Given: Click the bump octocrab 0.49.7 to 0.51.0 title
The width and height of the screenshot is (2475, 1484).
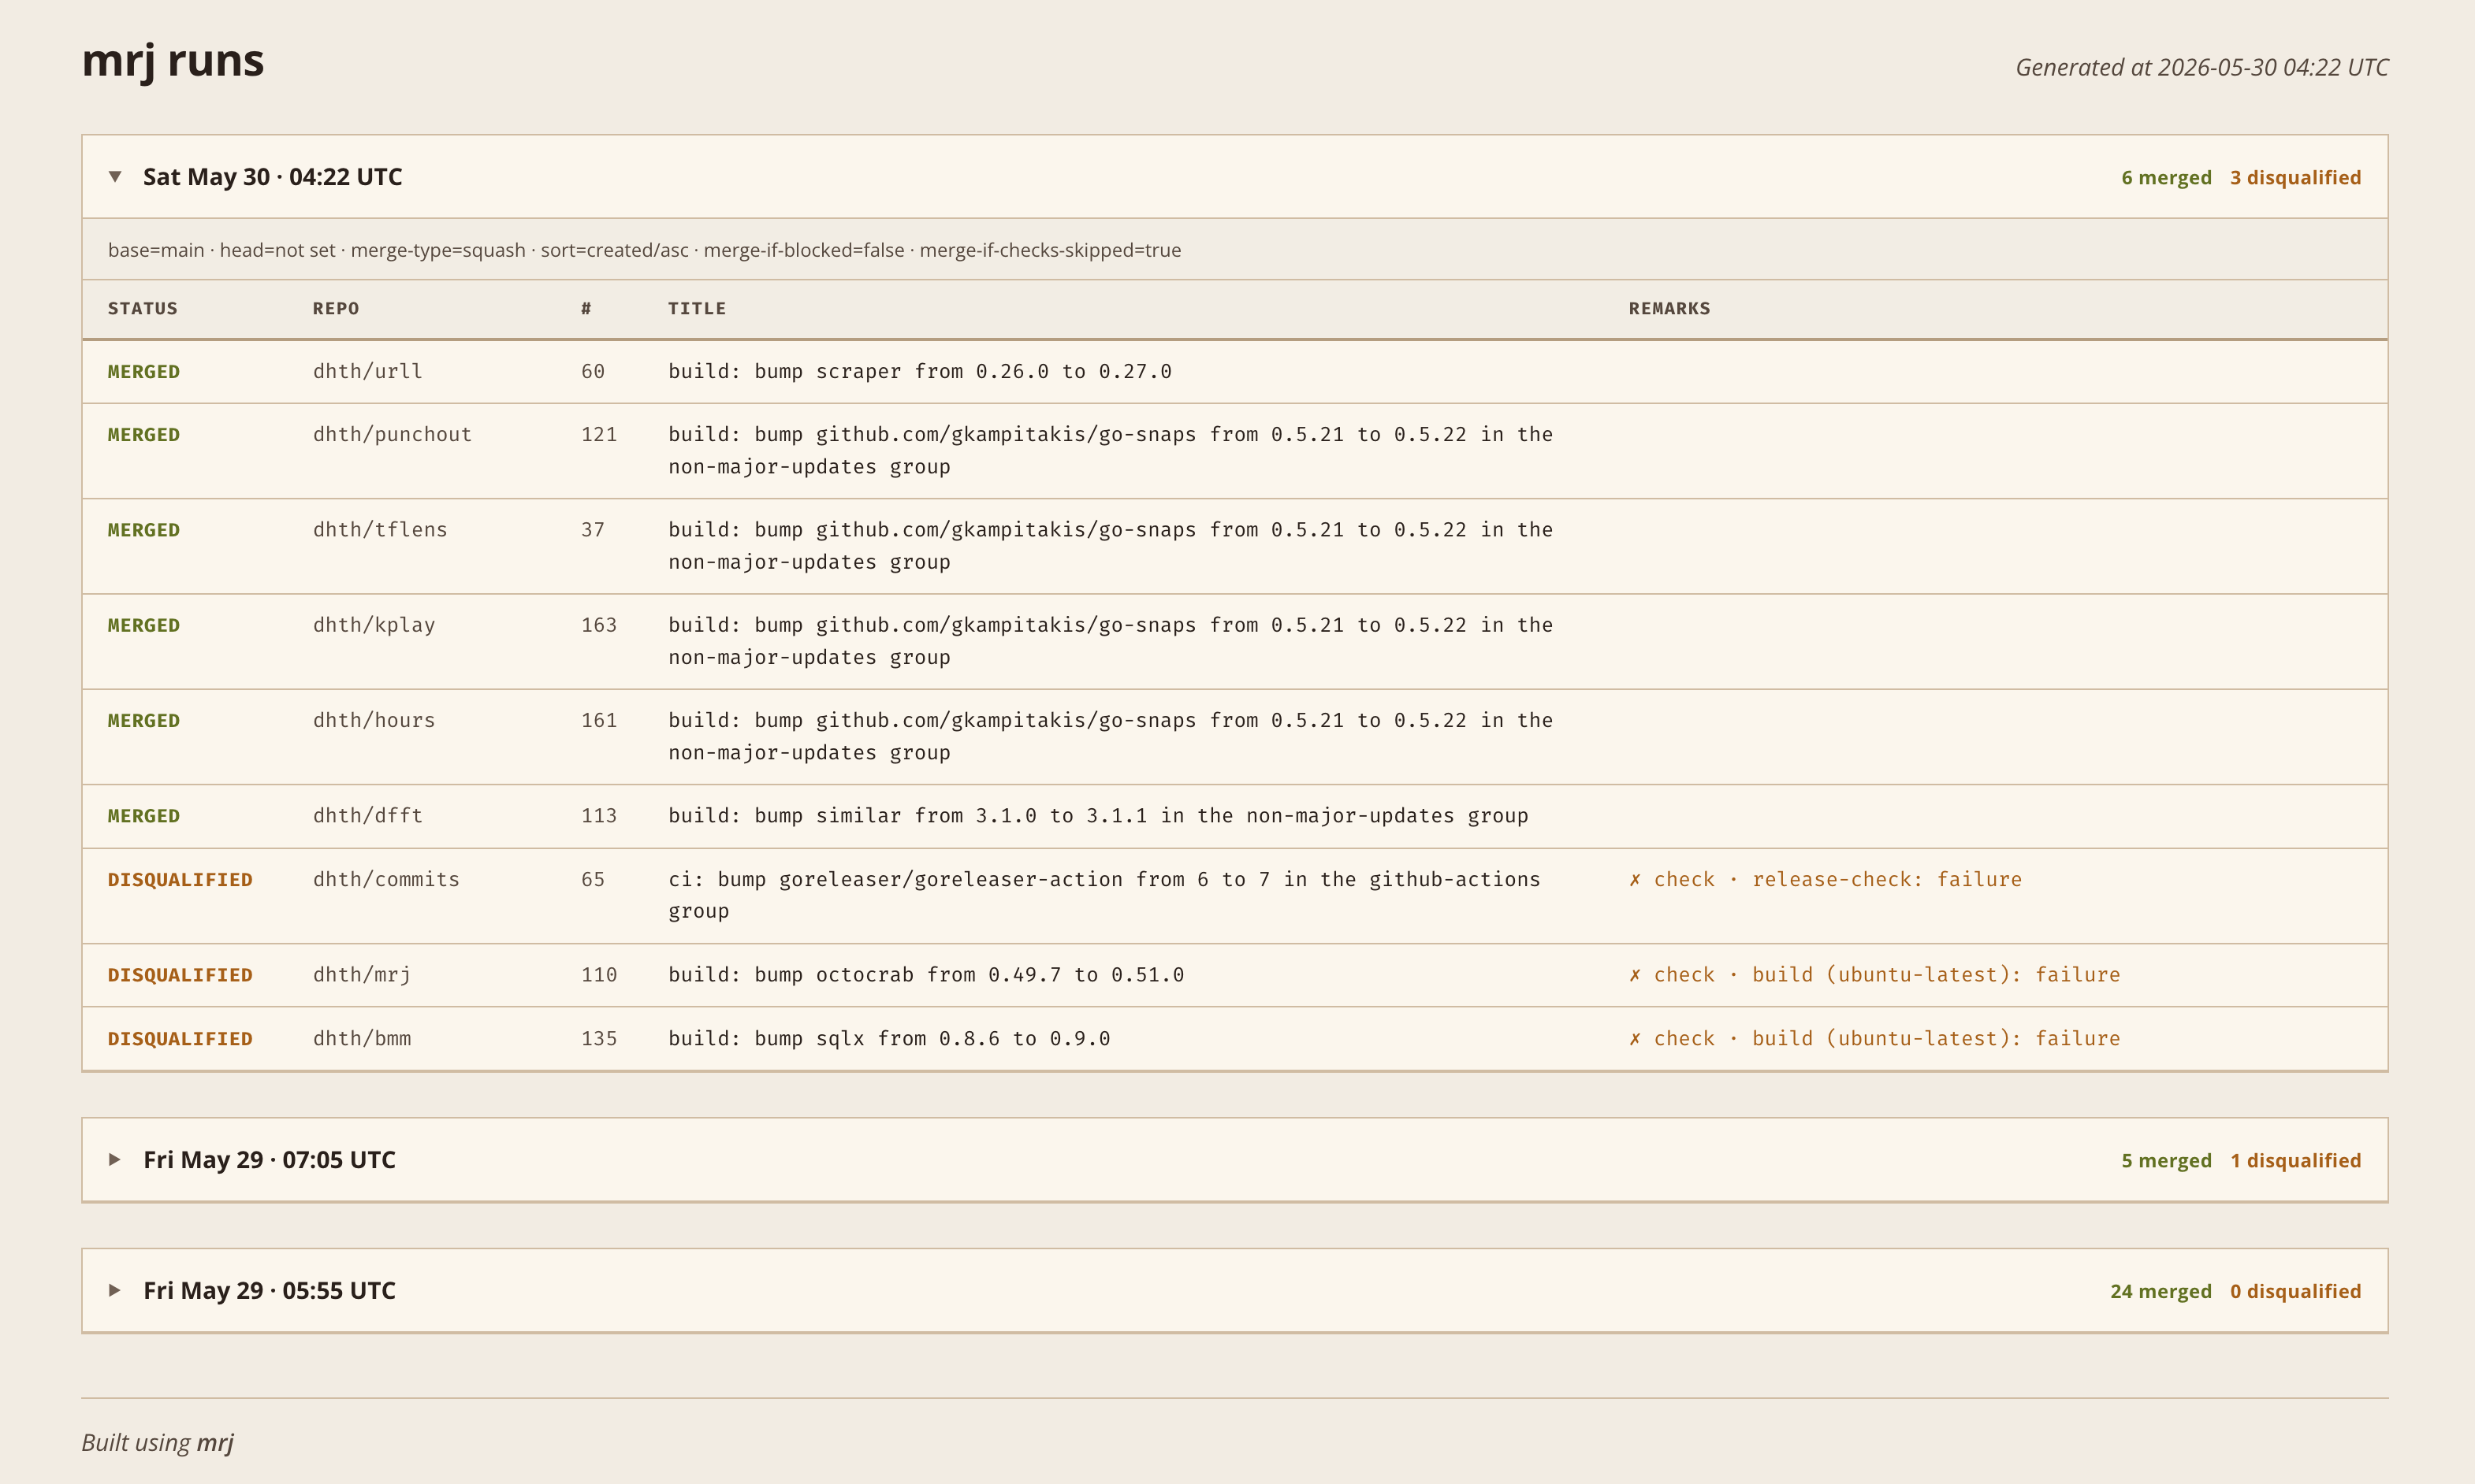Looking at the screenshot, I should click(x=926, y=975).
